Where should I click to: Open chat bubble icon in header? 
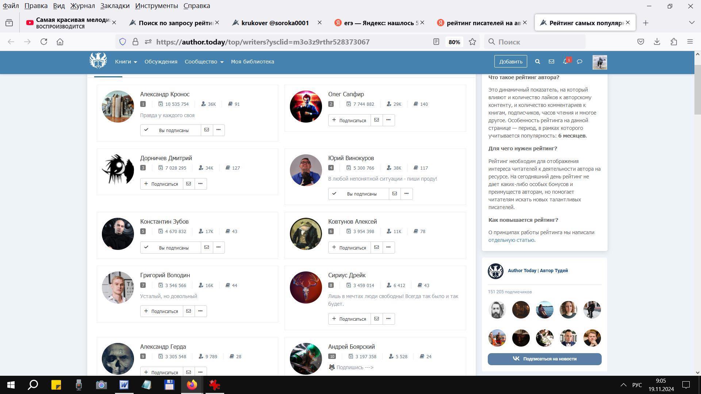[579, 62]
